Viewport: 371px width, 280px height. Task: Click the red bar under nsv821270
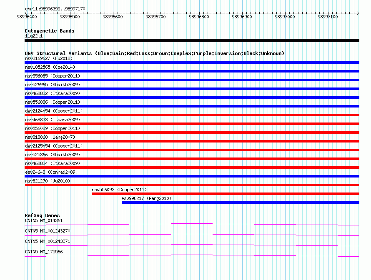tap(192, 185)
